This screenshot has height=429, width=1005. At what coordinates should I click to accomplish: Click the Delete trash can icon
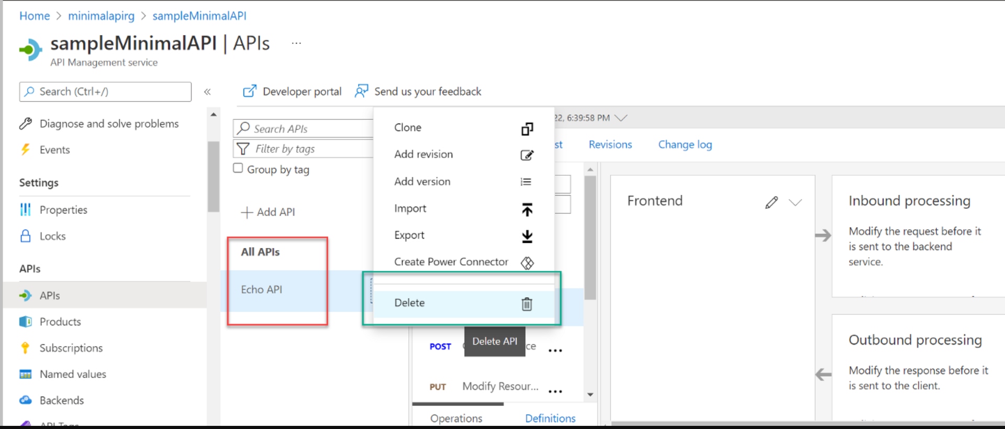[x=527, y=304]
